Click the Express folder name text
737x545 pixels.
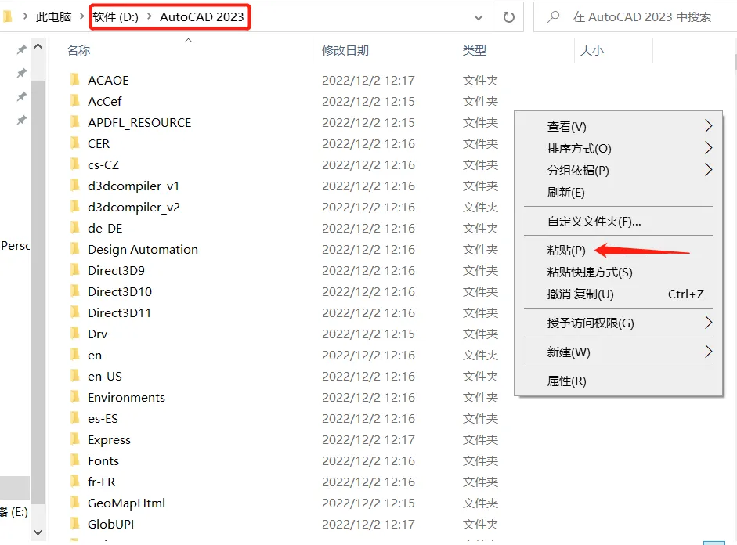coord(109,440)
